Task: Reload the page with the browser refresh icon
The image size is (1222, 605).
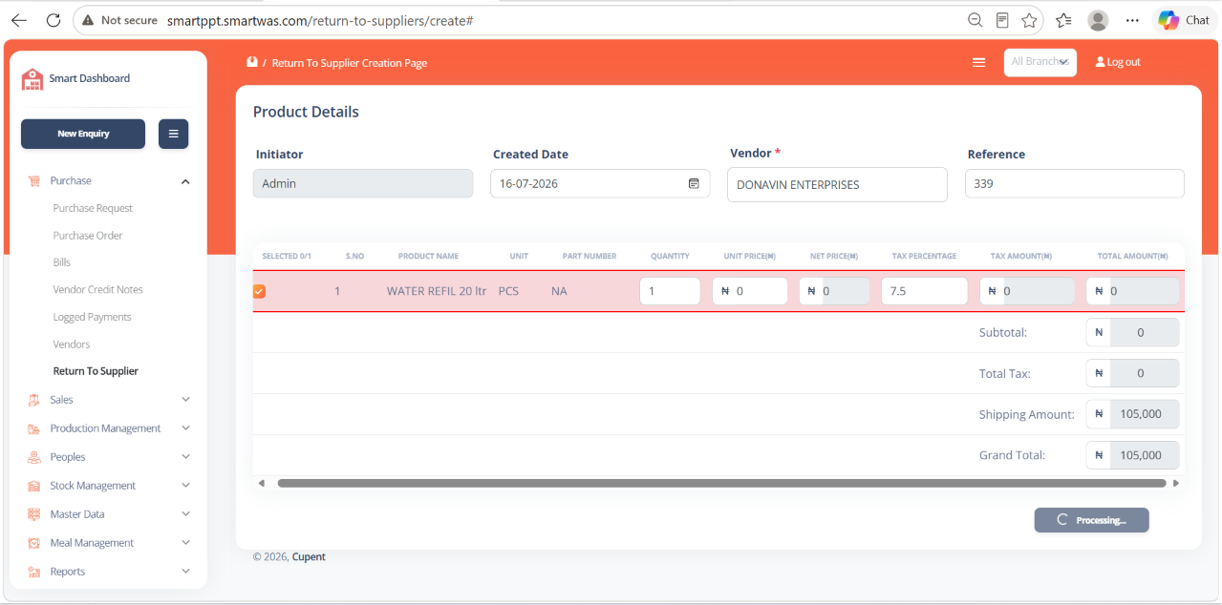Action: 54,20
